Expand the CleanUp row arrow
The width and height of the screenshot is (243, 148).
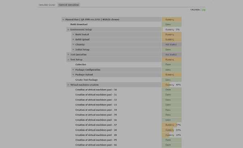pos(73,45)
